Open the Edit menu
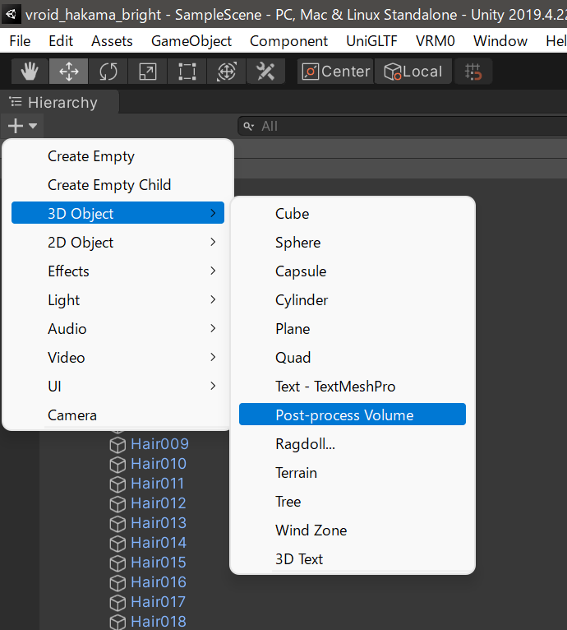This screenshot has height=630, width=567. pos(61,41)
